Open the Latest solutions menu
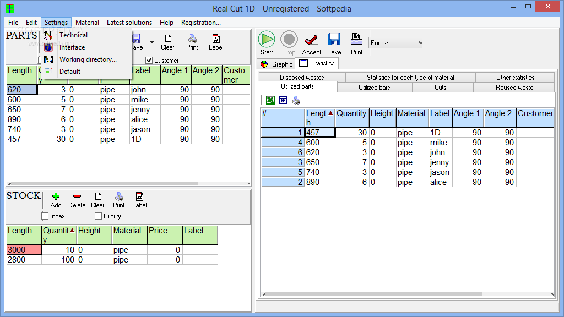 tap(129, 22)
